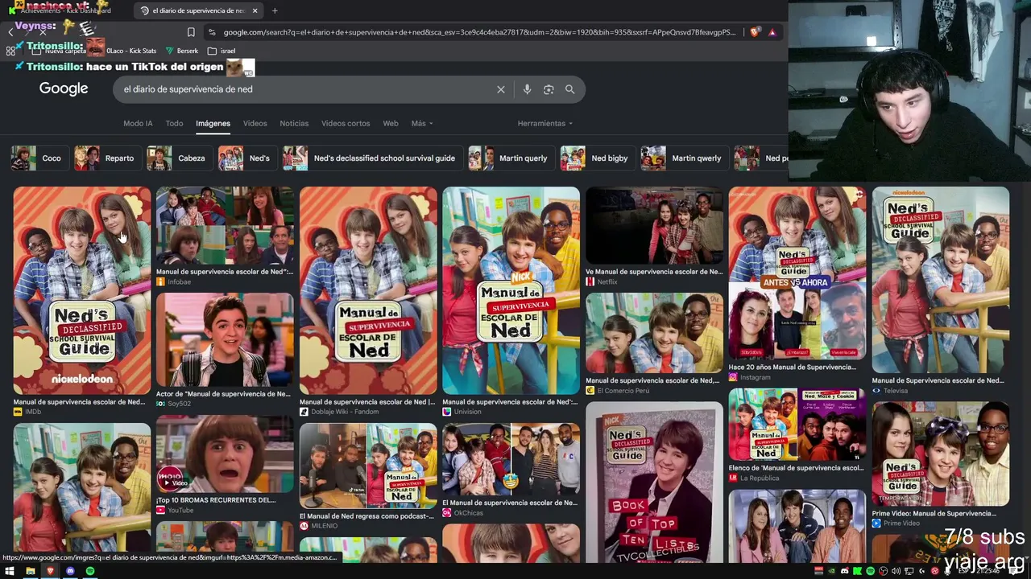Screen dimensions: 1031x579
Task: Expand the Más dropdown menu
Action: (422, 124)
